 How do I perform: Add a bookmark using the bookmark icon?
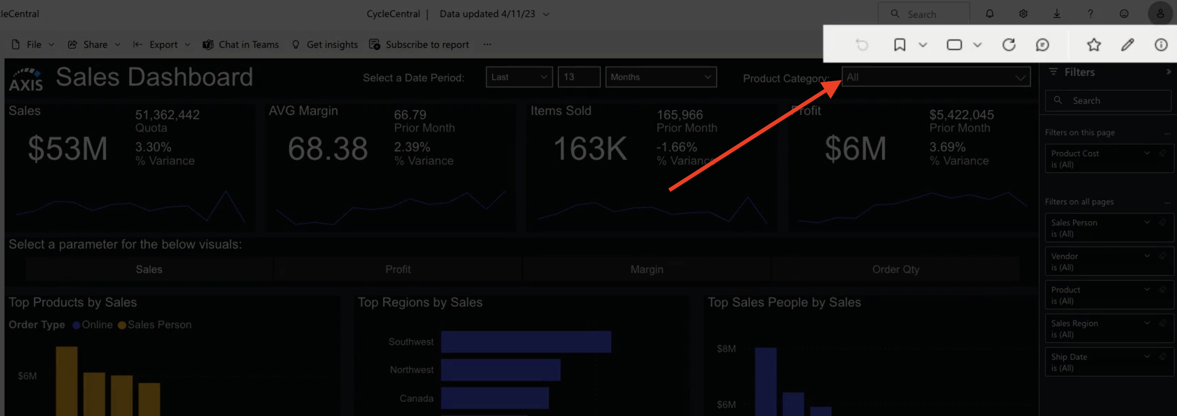899,44
